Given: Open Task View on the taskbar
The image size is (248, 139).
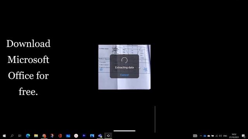Looking at the screenshot, I should (20, 136).
